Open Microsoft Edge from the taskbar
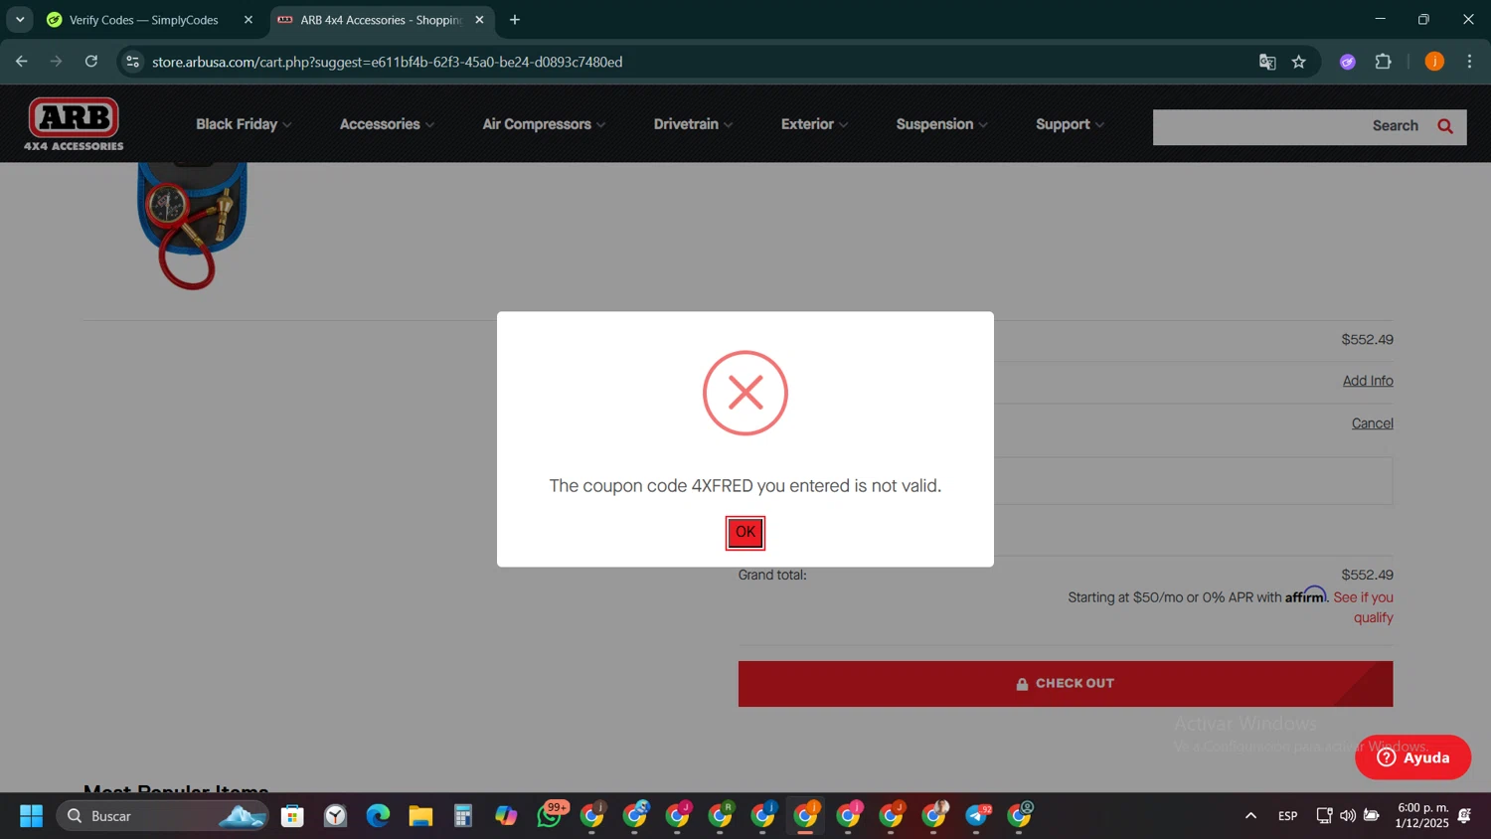 [x=378, y=816]
